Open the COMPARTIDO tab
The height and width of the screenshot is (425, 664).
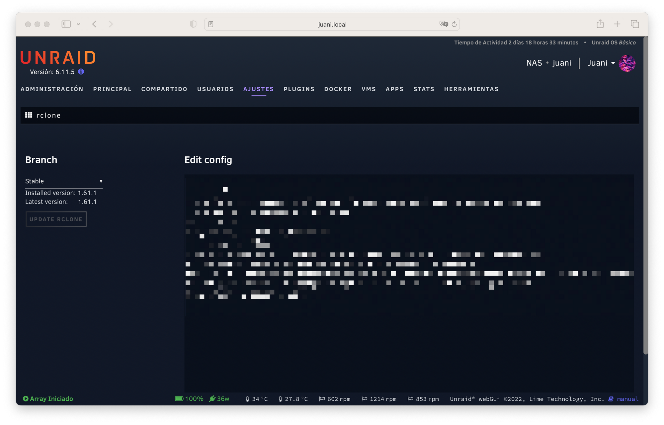tap(164, 89)
